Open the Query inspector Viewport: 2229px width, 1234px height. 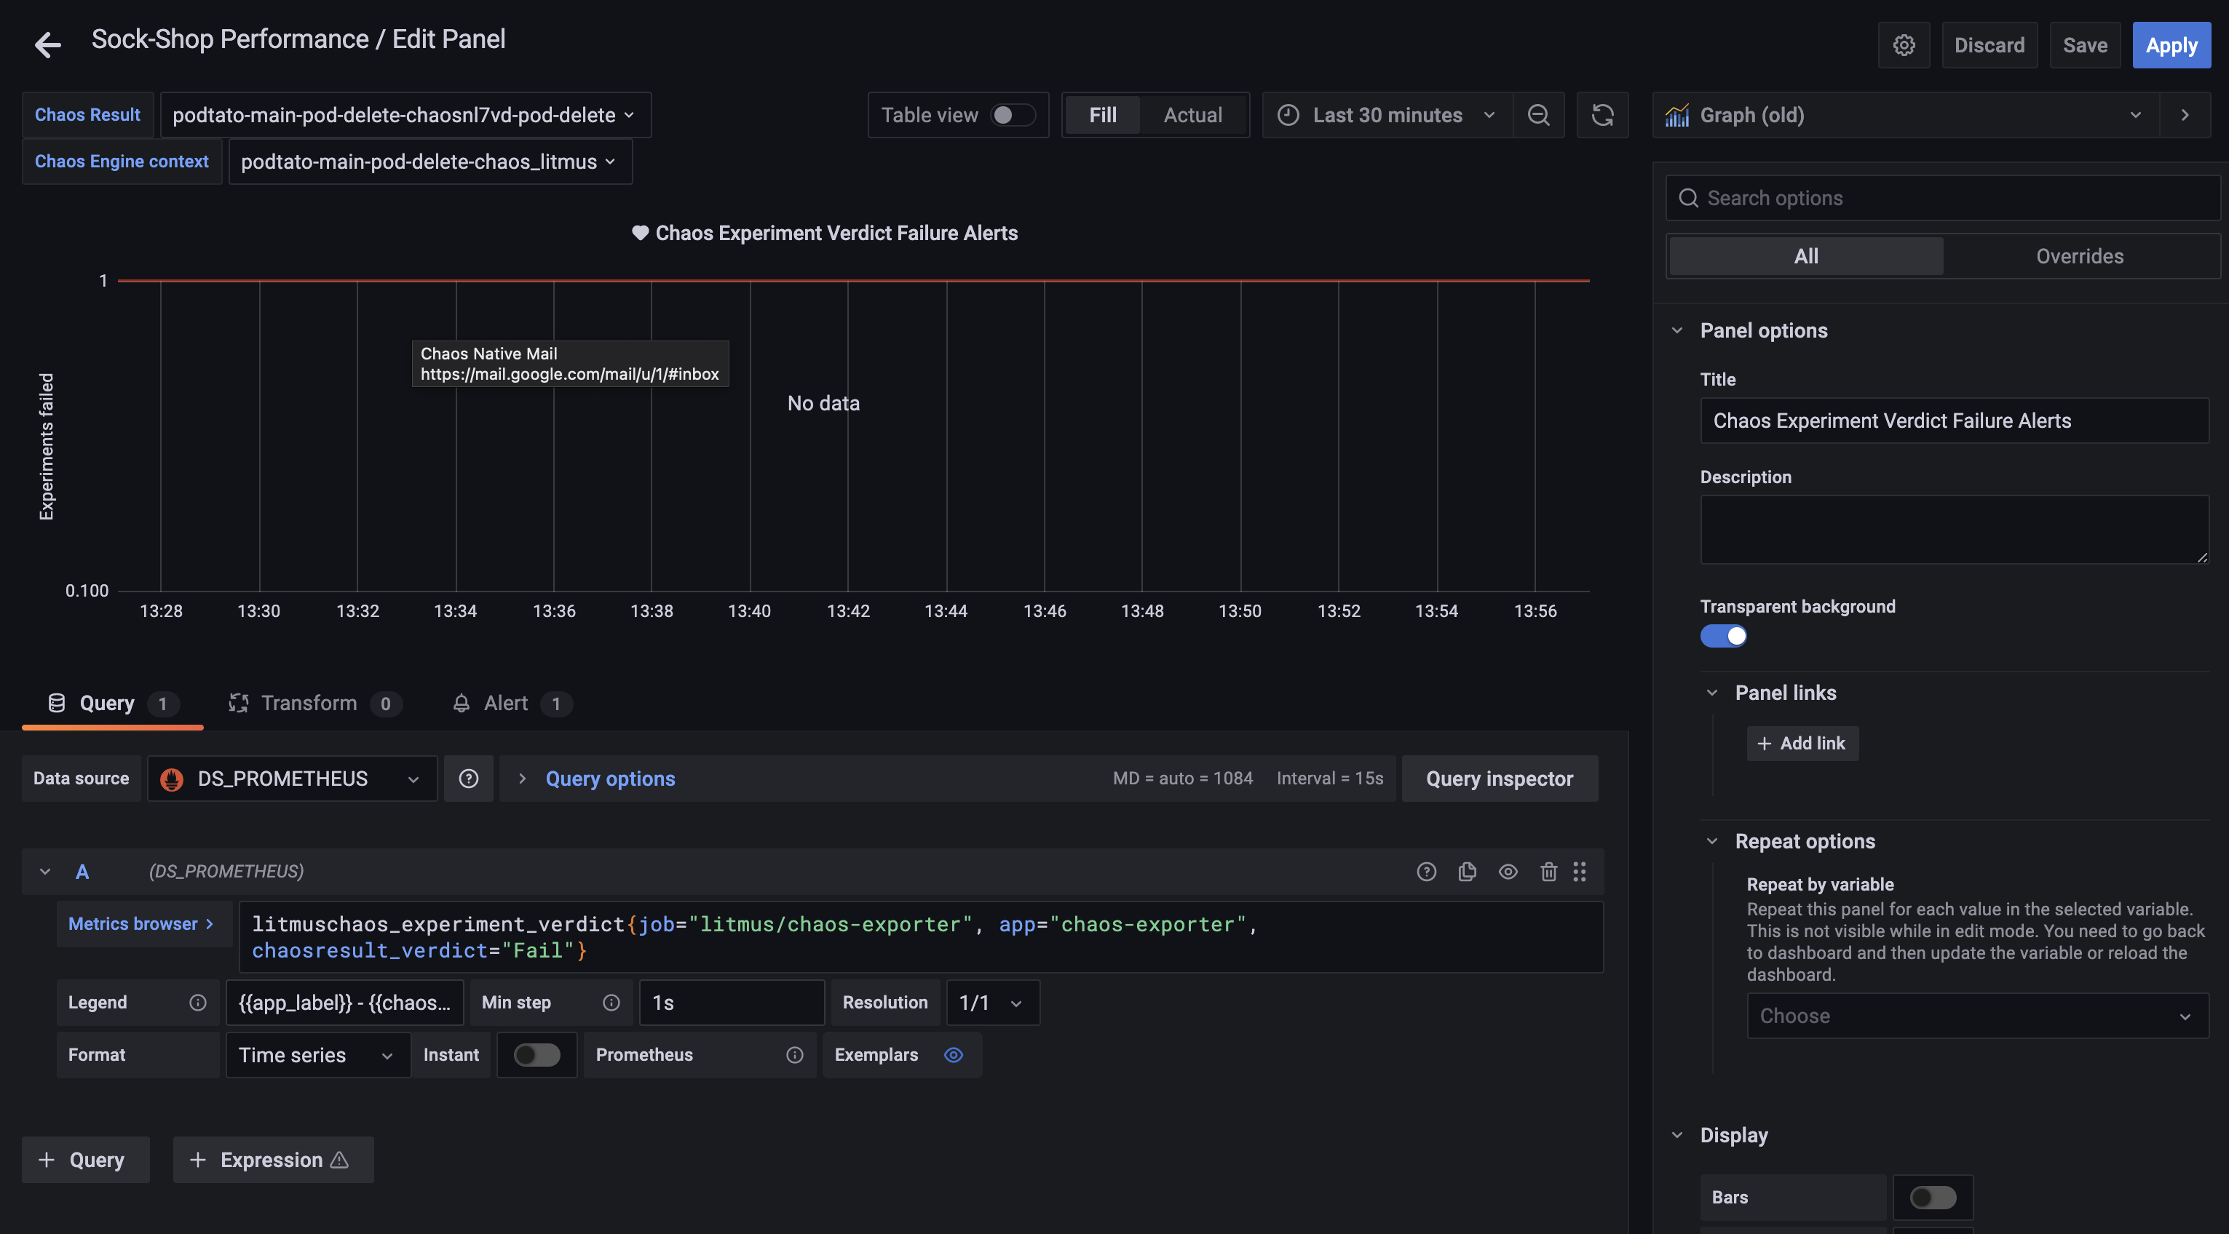[x=1499, y=779]
